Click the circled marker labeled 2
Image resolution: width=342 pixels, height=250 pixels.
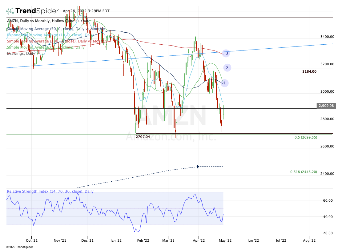click(x=227, y=68)
